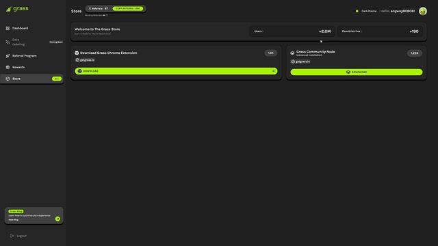
Task: Click the green New badge on Store
Action: click(x=57, y=79)
